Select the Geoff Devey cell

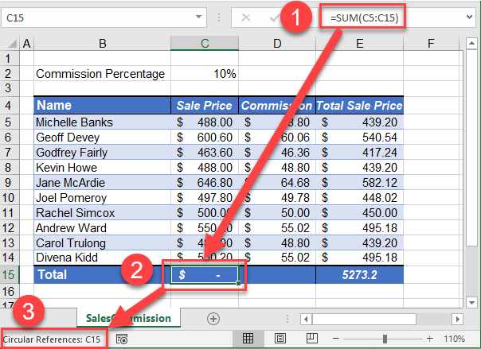point(102,138)
